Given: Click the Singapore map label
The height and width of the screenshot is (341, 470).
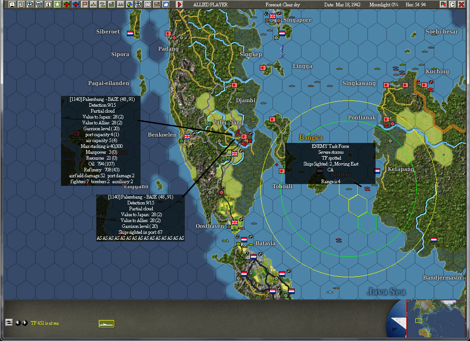Looking at the screenshot, I should (x=297, y=20).
